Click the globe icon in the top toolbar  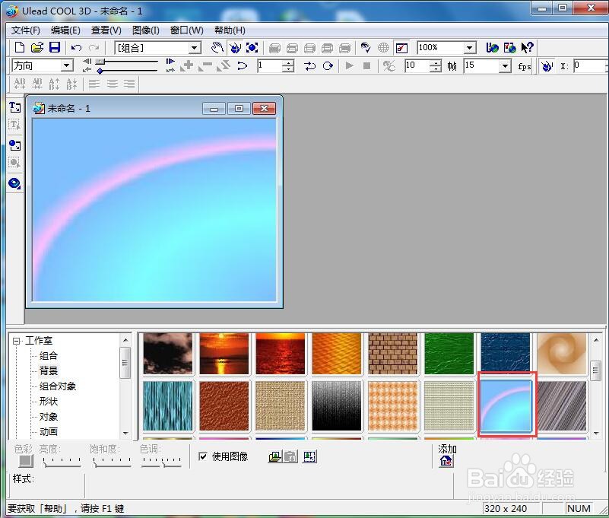(383, 48)
